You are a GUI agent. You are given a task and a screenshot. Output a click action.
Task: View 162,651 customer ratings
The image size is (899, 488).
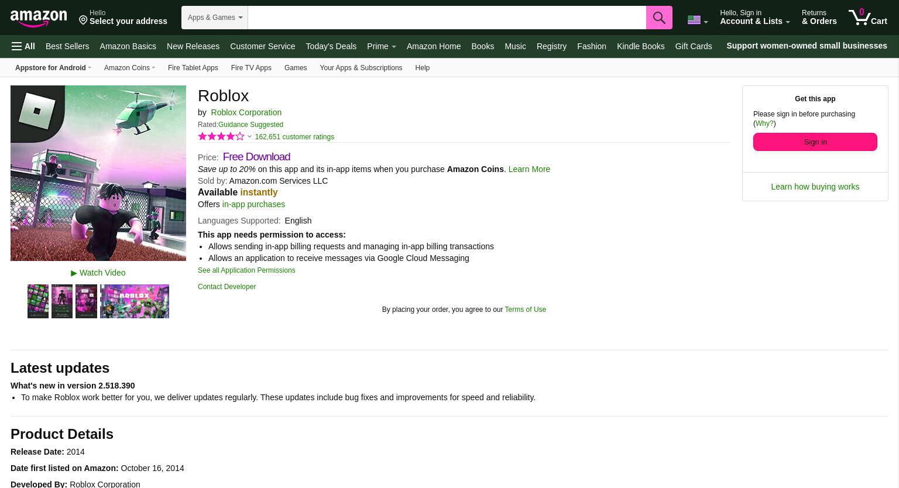(294, 137)
